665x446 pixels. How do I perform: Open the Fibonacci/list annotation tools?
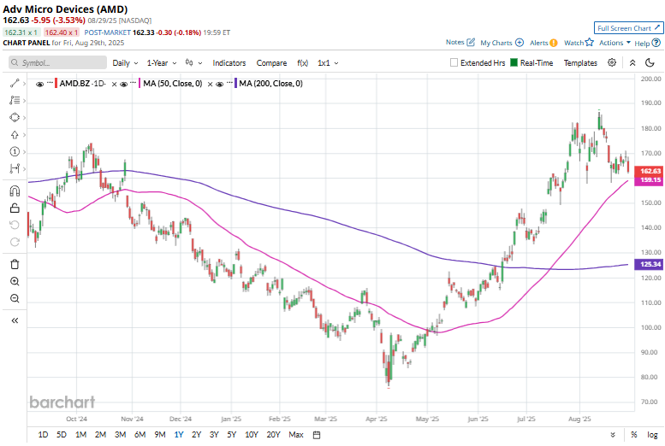(x=15, y=100)
